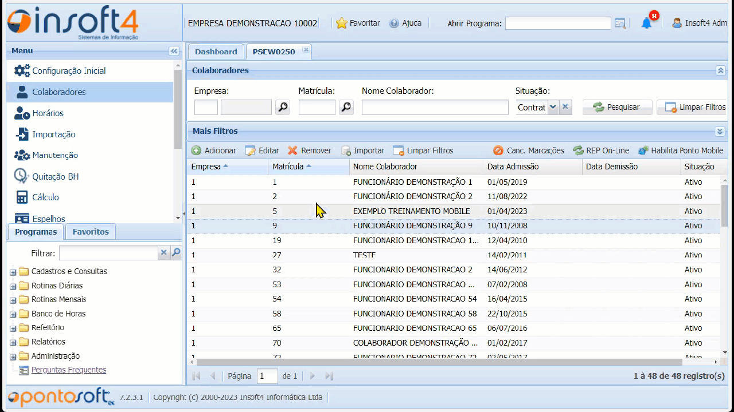Screen dimensions: 734x412
Task: Expand the Relatórios tree folder
Action: (13, 342)
